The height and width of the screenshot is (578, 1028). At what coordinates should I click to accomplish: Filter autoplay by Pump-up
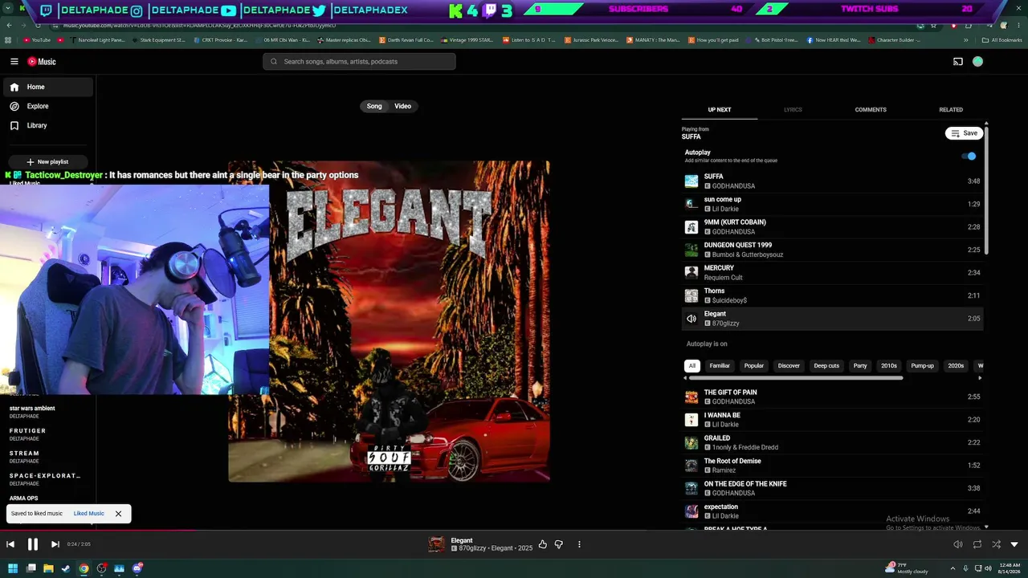coord(923,366)
